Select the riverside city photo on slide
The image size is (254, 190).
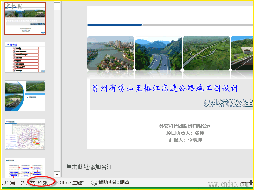[110, 53]
